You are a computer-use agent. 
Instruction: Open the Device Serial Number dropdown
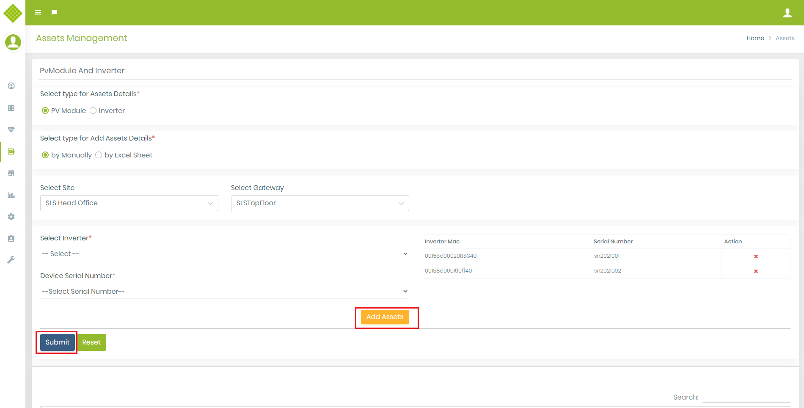tap(225, 291)
